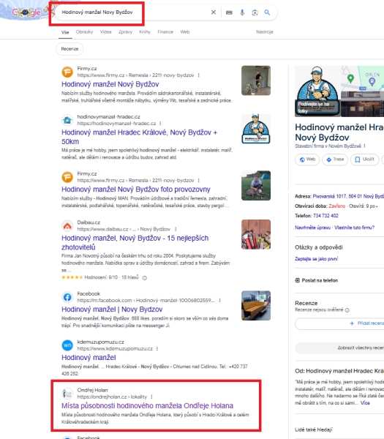384x439 pixels.
Task: Open more options dots beside Stavební firma v Novém Bydžově
Action: click(x=364, y=146)
